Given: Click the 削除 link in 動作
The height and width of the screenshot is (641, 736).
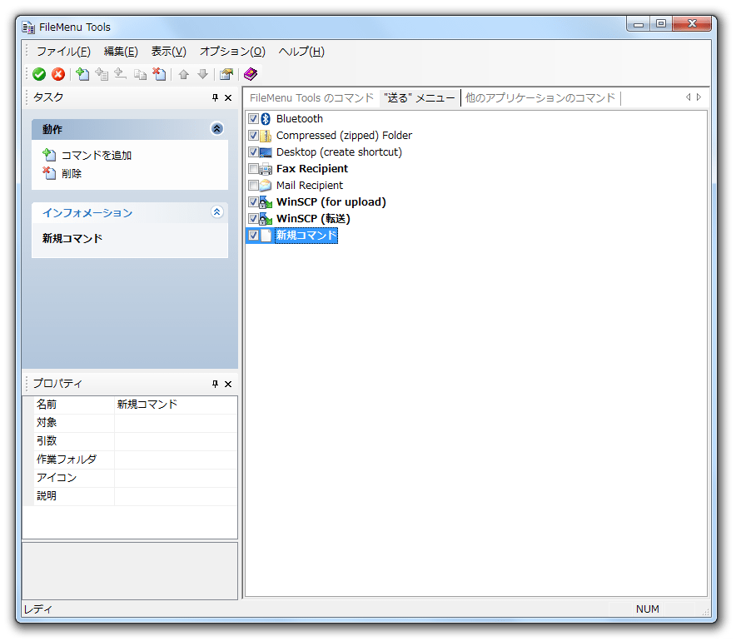Looking at the screenshot, I should coord(72,174).
